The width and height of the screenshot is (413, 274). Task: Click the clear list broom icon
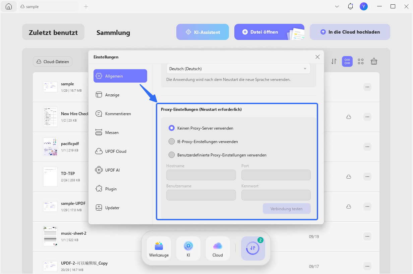[374, 61]
